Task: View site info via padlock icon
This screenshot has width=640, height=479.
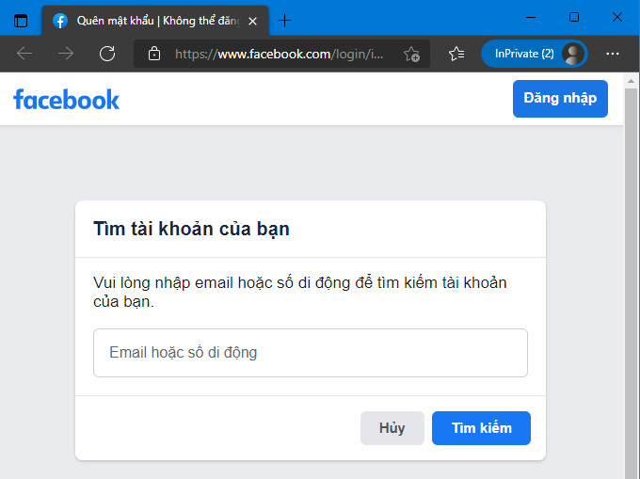Action: (x=153, y=54)
